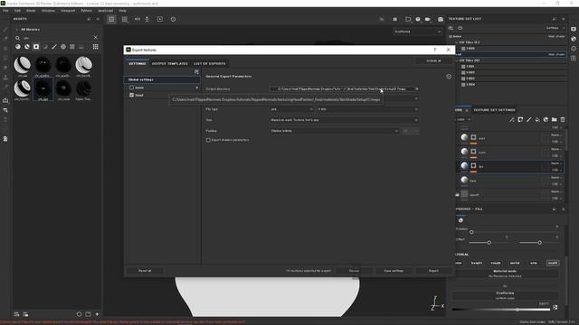Add a fill layer with bucket icon
The height and width of the screenshot is (325, 579).
[x=537, y=120]
